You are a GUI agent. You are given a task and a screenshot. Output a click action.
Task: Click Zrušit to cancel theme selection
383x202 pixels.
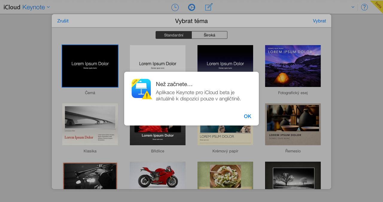(x=63, y=21)
